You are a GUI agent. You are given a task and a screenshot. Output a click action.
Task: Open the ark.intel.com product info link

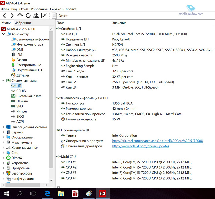158,141
